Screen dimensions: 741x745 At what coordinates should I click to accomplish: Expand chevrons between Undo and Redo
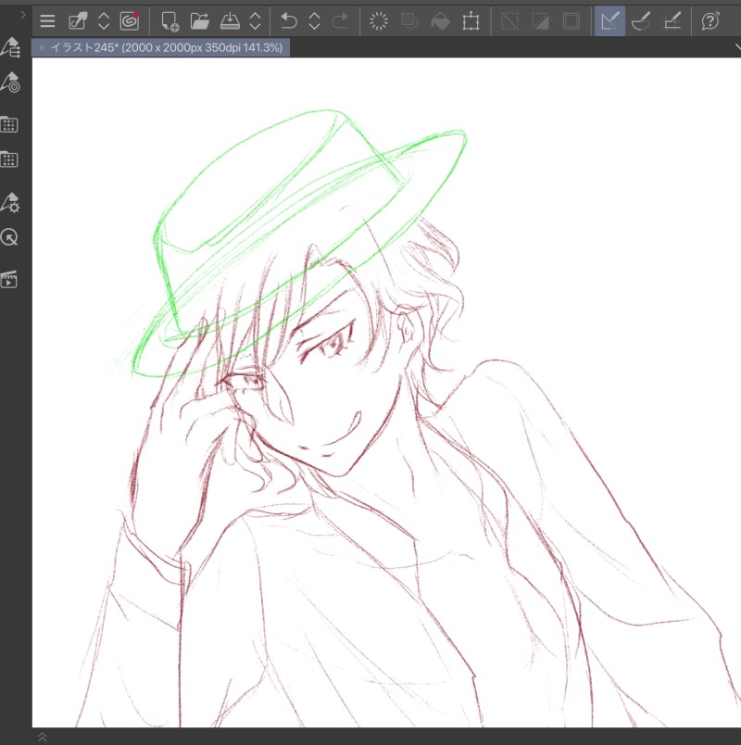(x=314, y=21)
